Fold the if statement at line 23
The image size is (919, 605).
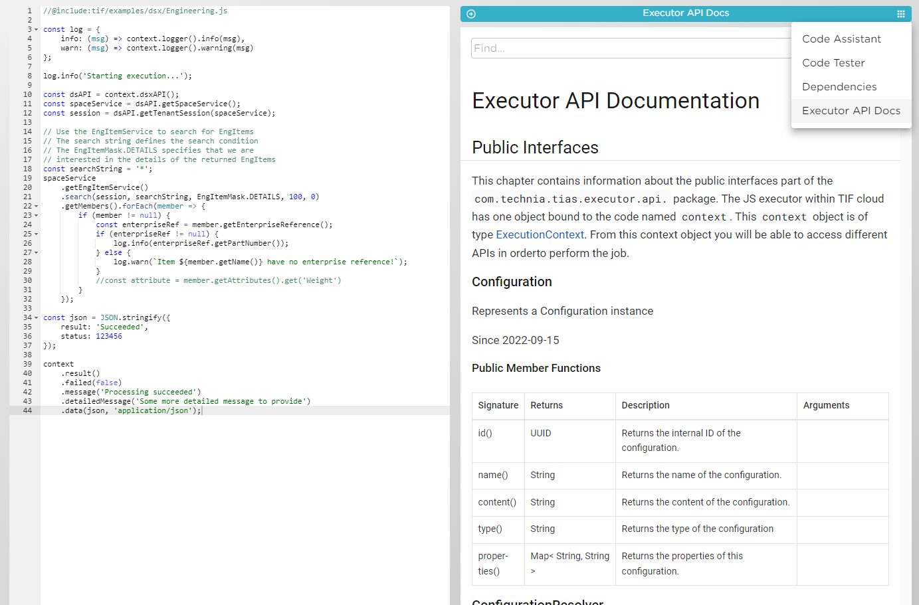(35, 215)
